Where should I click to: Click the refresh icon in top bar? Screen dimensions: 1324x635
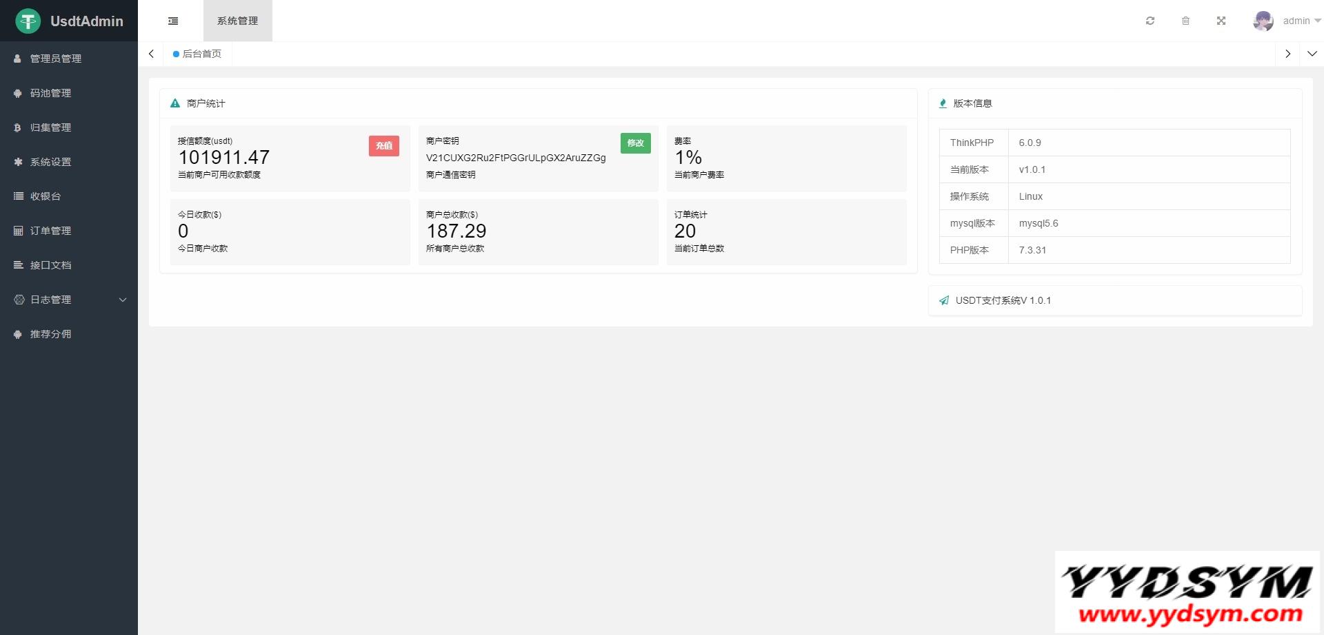click(x=1150, y=21)
